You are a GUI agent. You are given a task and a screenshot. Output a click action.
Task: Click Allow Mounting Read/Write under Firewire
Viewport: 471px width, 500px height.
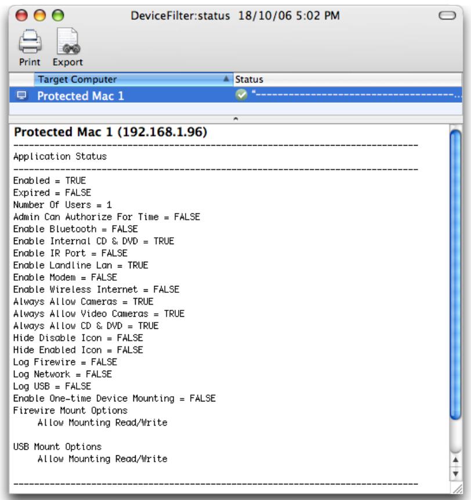[102, 423]
